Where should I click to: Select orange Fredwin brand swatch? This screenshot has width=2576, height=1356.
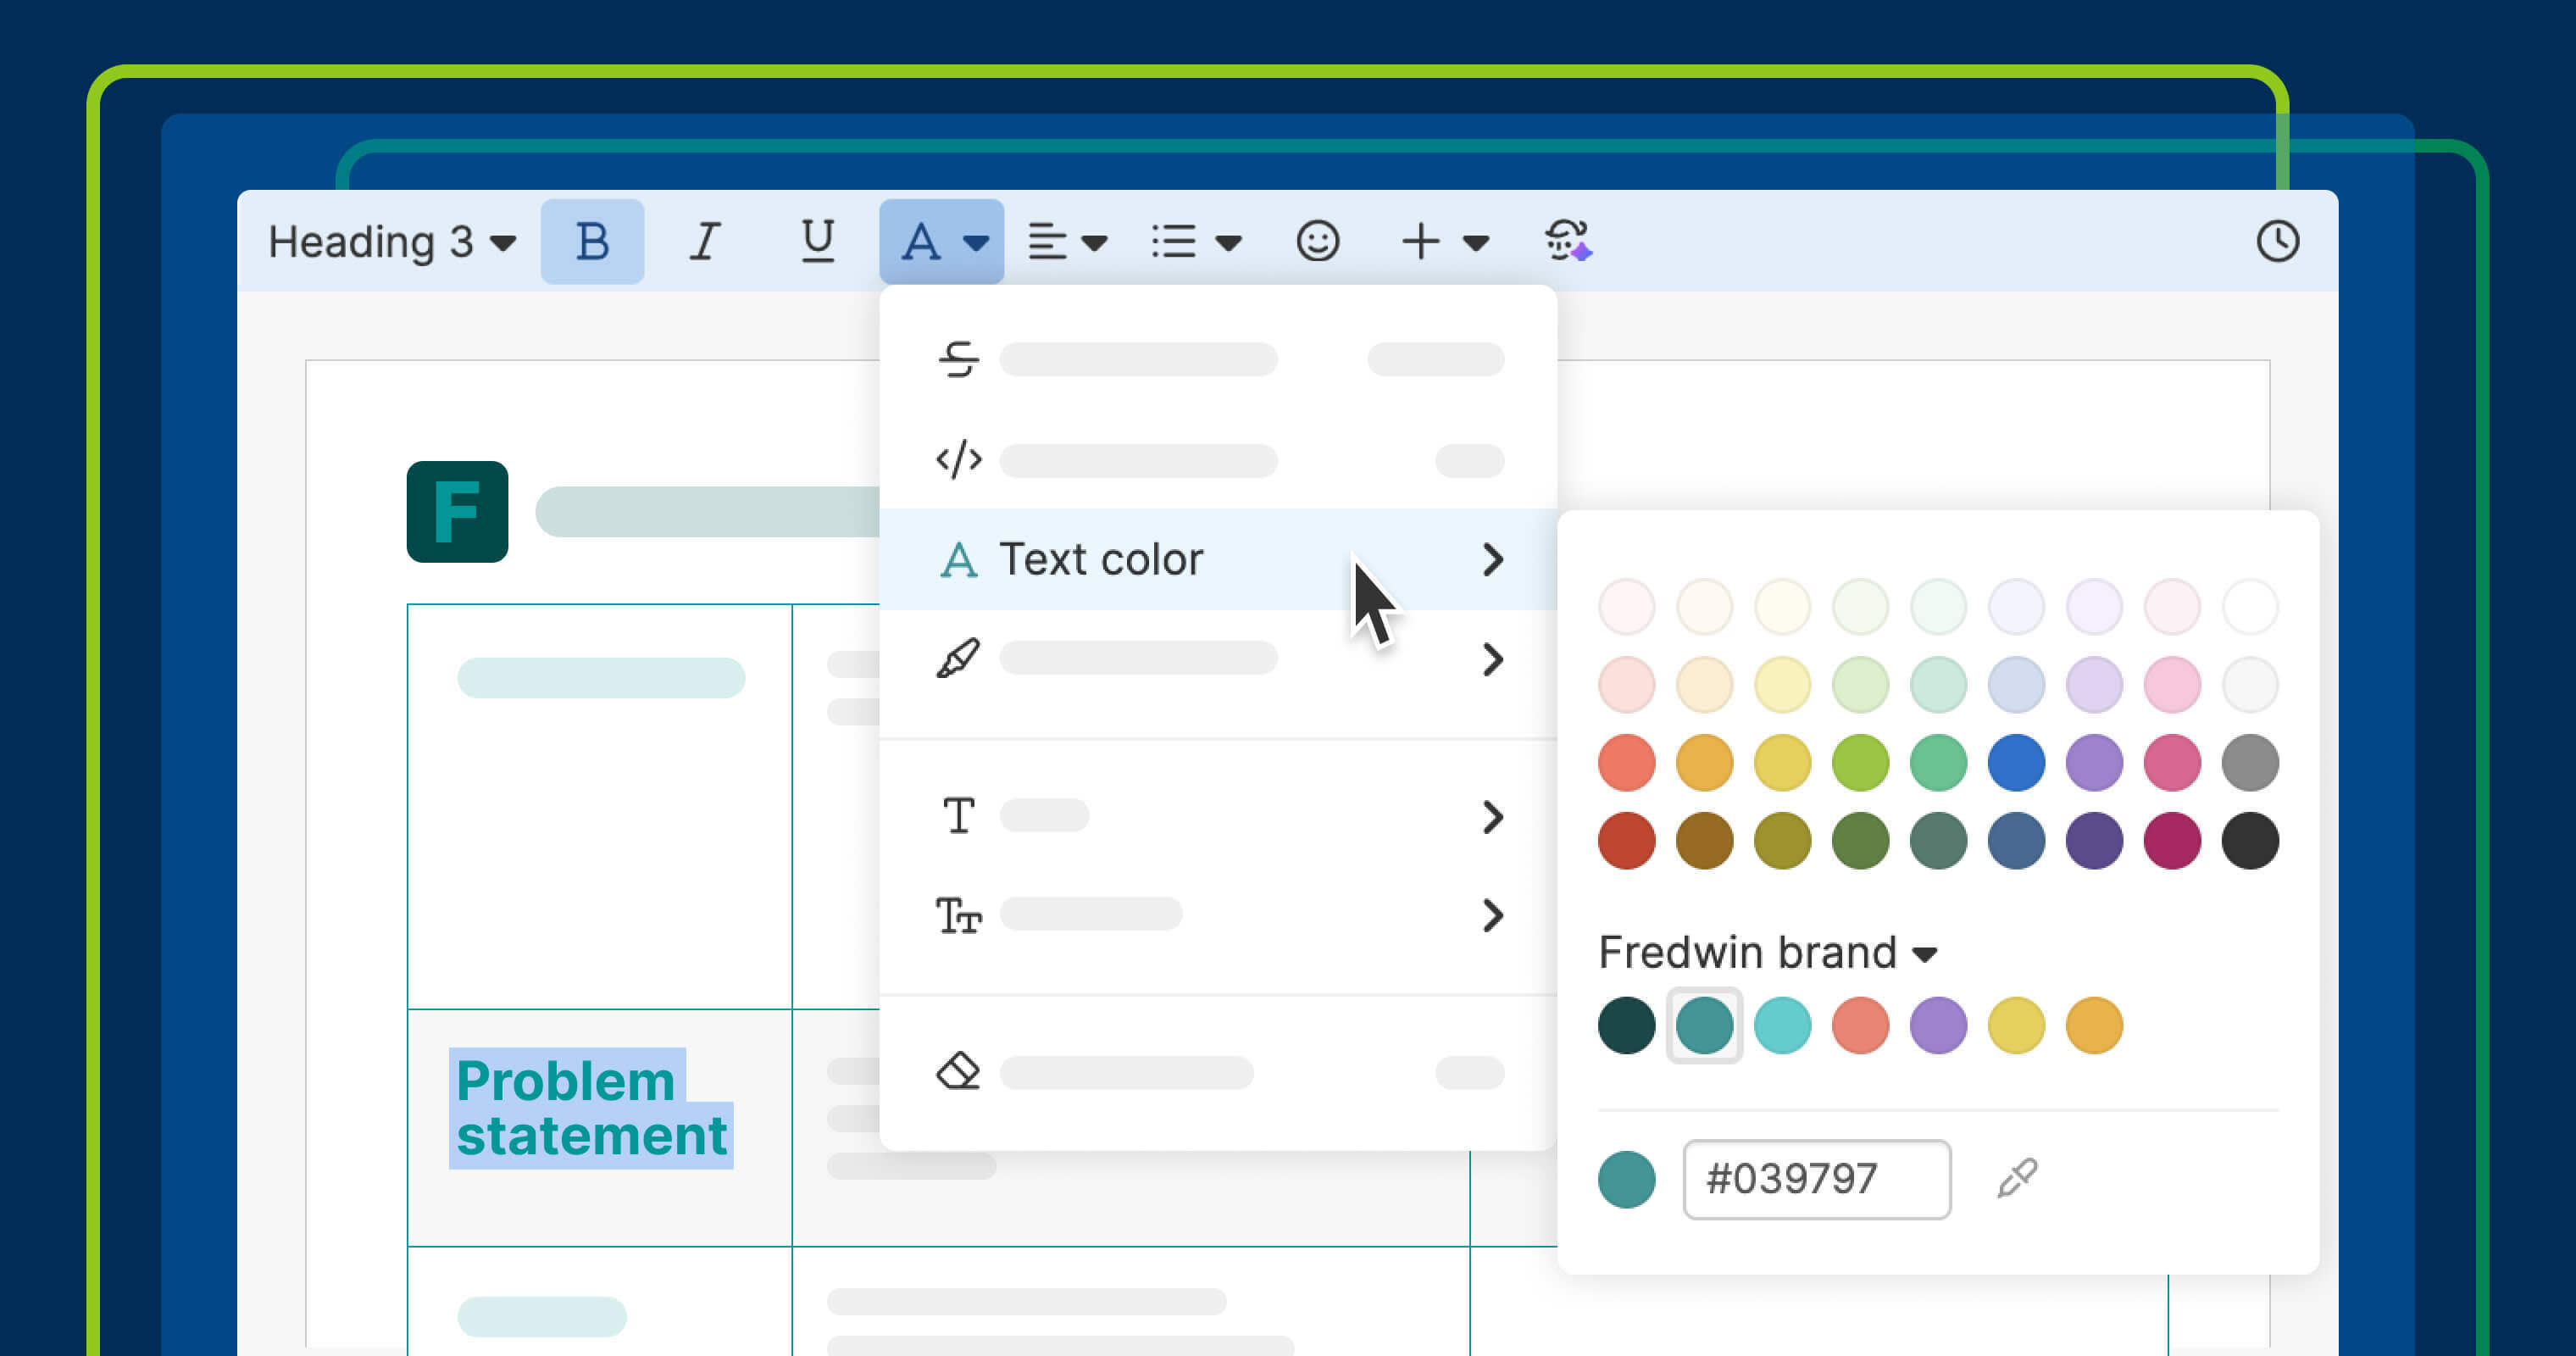[2094, 1025]
